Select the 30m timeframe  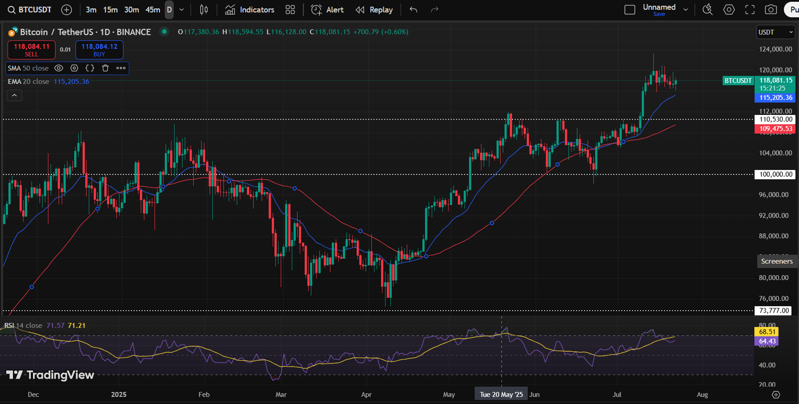coord(131,10)
